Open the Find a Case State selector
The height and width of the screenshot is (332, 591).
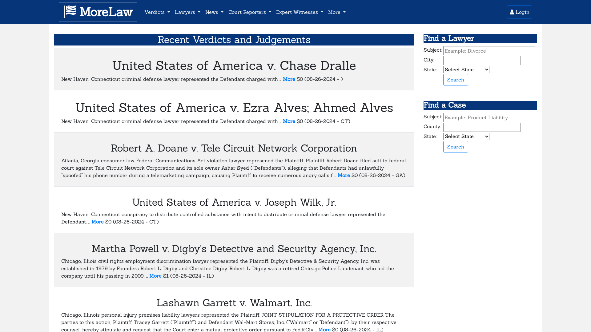(466, 136)
